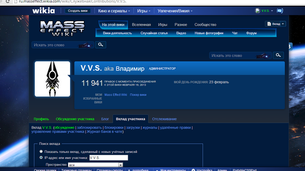Click заблокировать link

(x=89, y=127)
